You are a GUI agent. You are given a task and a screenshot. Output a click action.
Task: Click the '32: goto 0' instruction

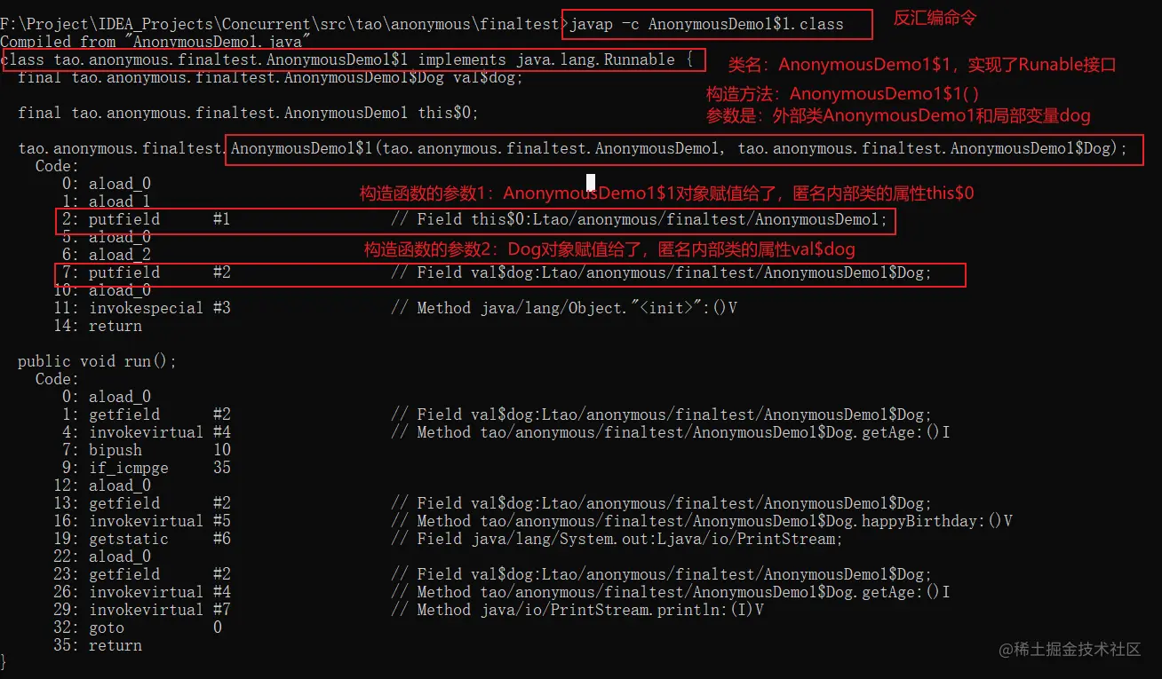pos(138,628)
